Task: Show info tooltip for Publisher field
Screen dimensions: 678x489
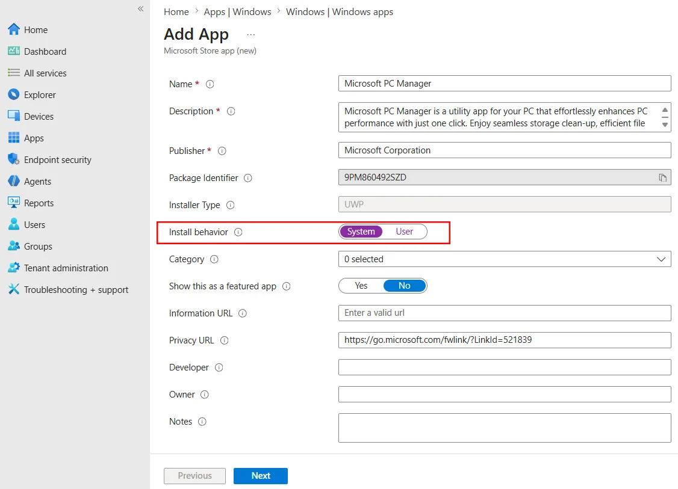Action: (222, 151)
